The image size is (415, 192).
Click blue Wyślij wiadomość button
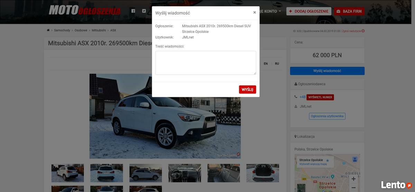click(327, 71)
